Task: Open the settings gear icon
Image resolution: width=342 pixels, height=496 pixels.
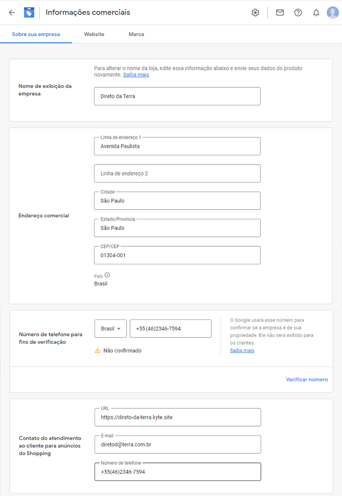Action: click(x=255, y=13)
